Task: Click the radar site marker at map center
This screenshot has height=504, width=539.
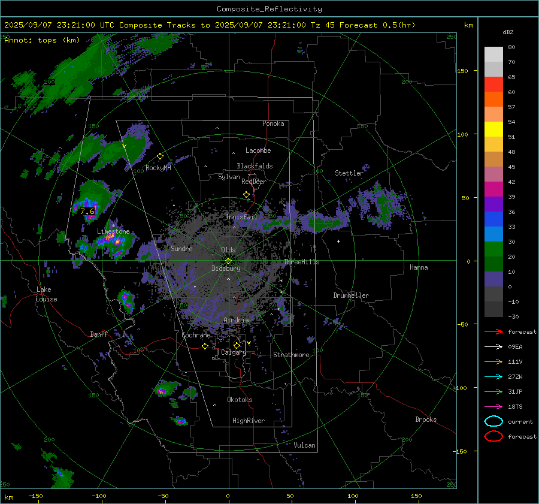Action: click(228, 261)
